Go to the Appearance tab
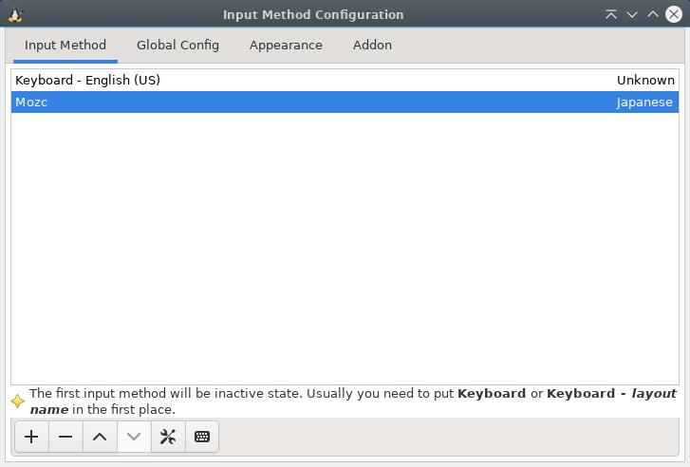 point(286,46)
